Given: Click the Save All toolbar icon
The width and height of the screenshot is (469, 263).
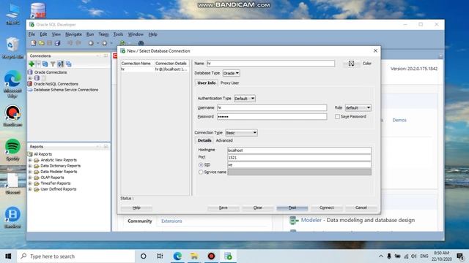Looking at the screenshot, I should 57,43.
